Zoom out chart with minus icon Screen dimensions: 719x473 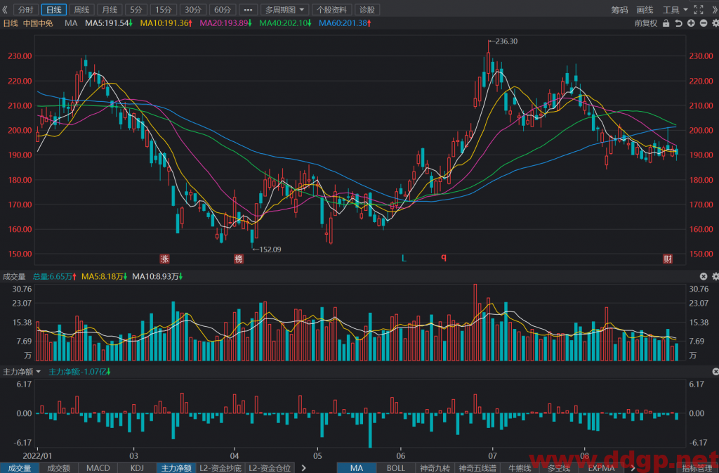(704, 23)
